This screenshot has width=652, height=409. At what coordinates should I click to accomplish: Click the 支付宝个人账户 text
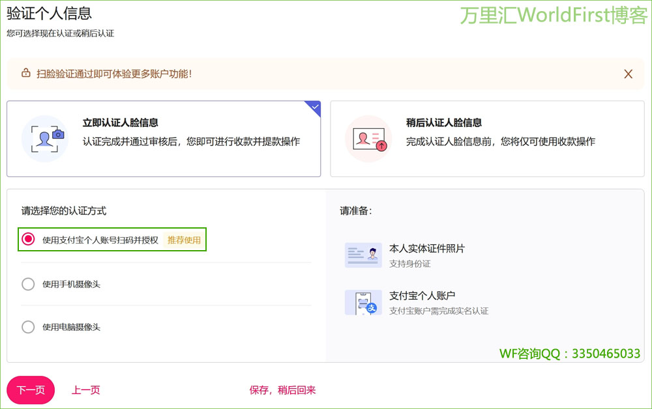(x=422, y=296)
